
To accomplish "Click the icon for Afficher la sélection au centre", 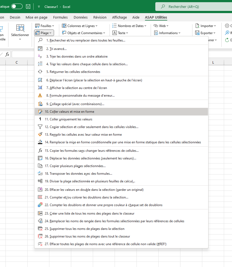I will (x=40, y=88).
